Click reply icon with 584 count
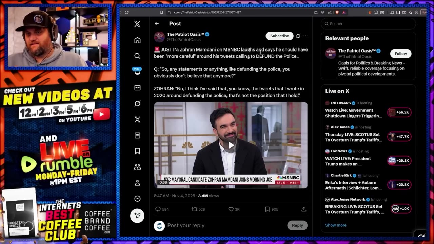Screen dimensions: 434x244 pos(158,209)
